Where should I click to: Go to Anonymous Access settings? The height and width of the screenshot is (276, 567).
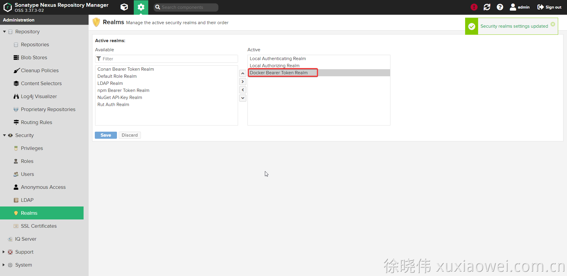[x=43, y=187]
